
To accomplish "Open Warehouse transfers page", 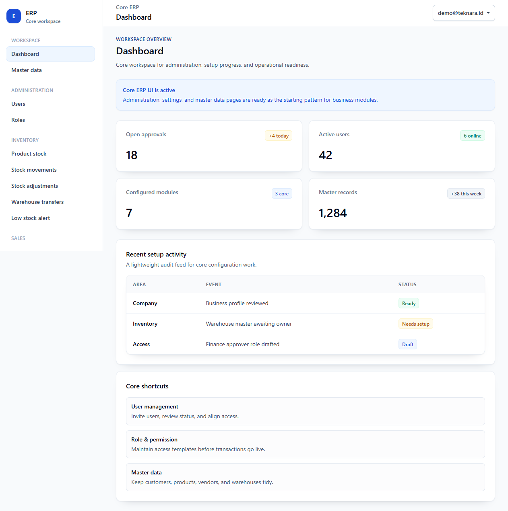I will tap(51, 202).
